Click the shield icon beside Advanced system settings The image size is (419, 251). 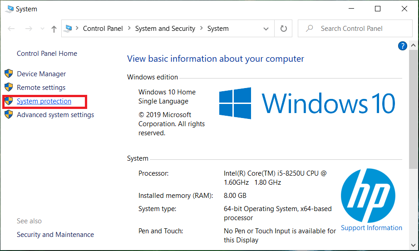[9, 115]
